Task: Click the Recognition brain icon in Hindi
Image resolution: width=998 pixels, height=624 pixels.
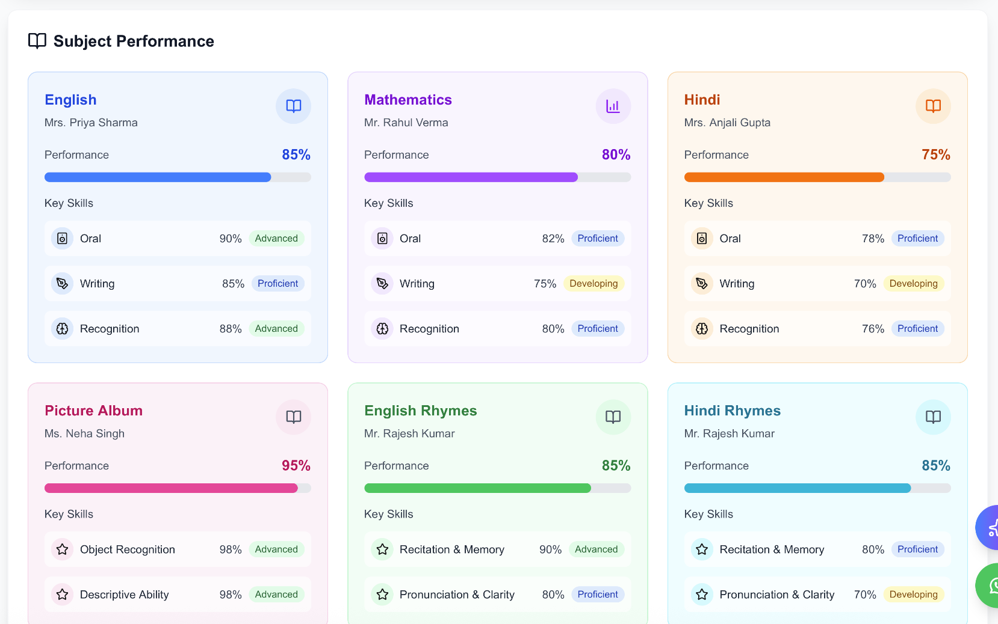Action: (x=702, y=329)
